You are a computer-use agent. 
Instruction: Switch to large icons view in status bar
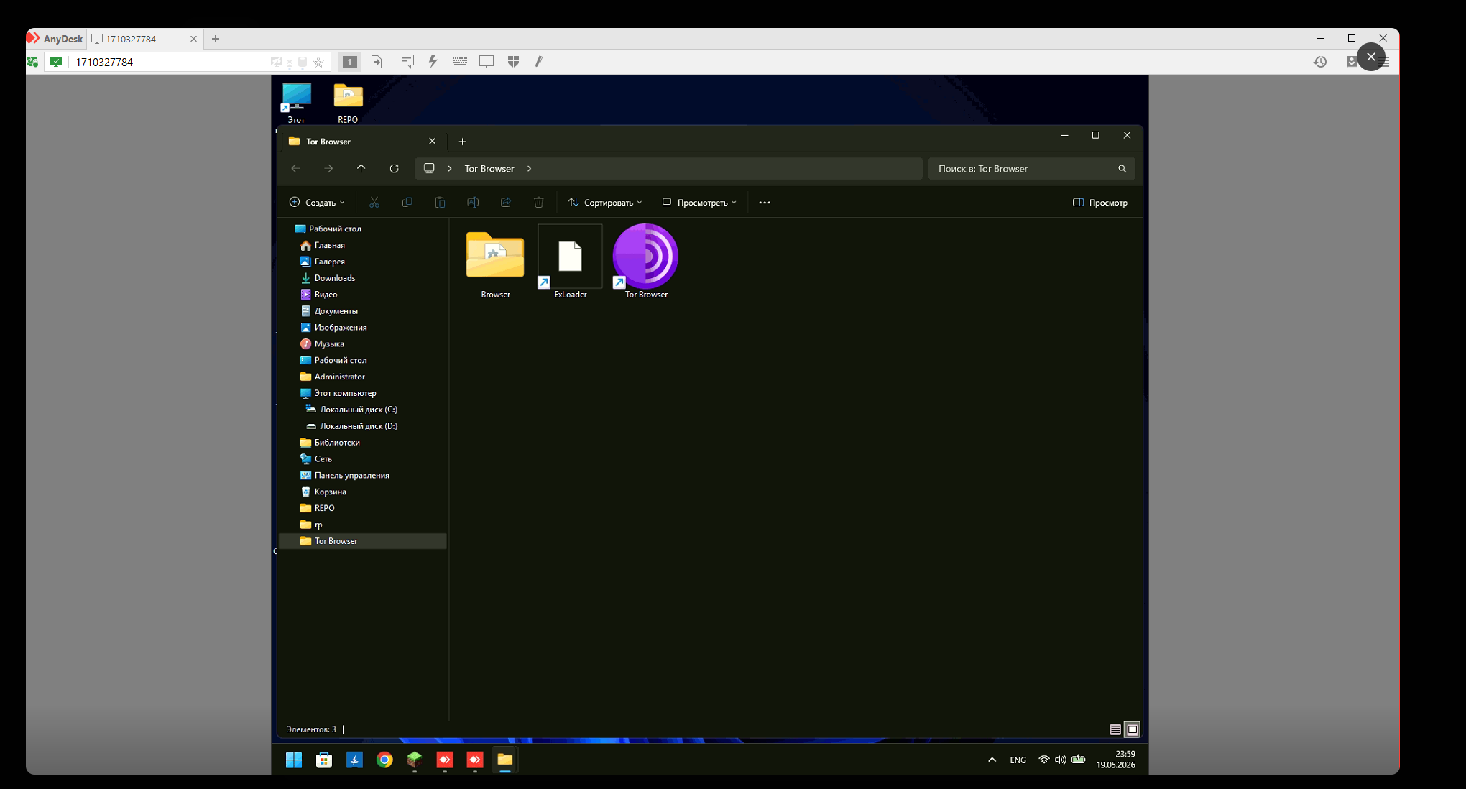pos(1132,729)
